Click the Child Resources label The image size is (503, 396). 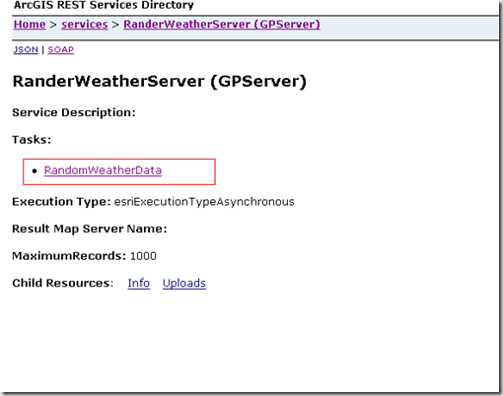point(63,283)
